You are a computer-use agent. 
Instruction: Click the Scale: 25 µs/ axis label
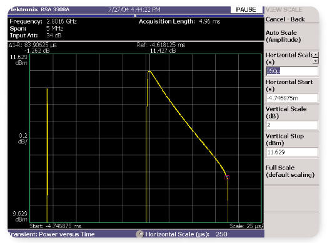click(246, 226)
